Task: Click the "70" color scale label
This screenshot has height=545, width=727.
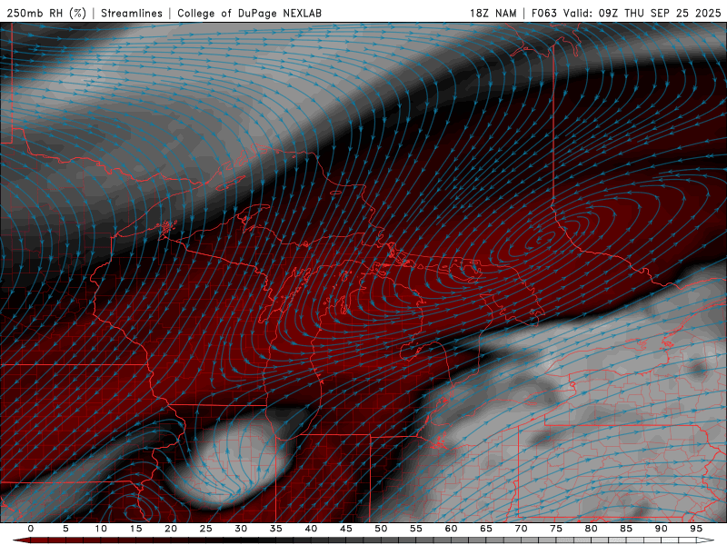Action: (521, 529)
